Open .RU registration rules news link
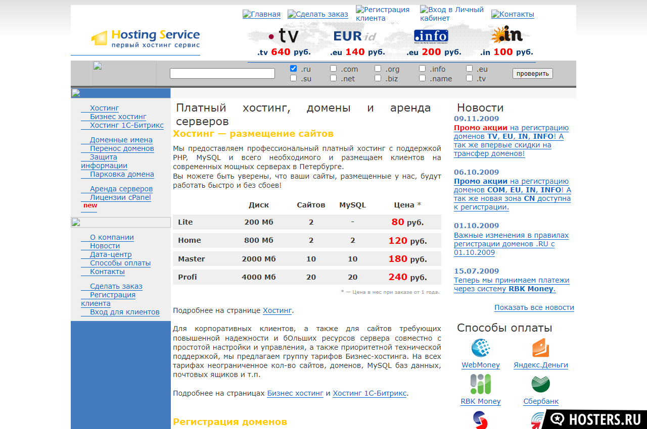The height and width of the screenshot is (429, 647). tap(511, 244)
